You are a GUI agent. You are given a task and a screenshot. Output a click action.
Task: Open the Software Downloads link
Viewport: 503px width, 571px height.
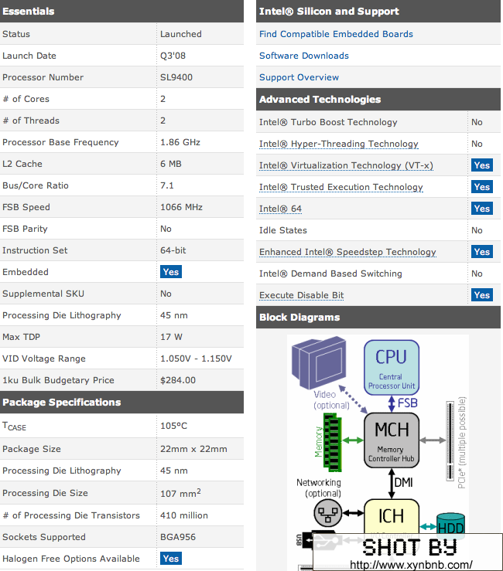pos(304,56)
